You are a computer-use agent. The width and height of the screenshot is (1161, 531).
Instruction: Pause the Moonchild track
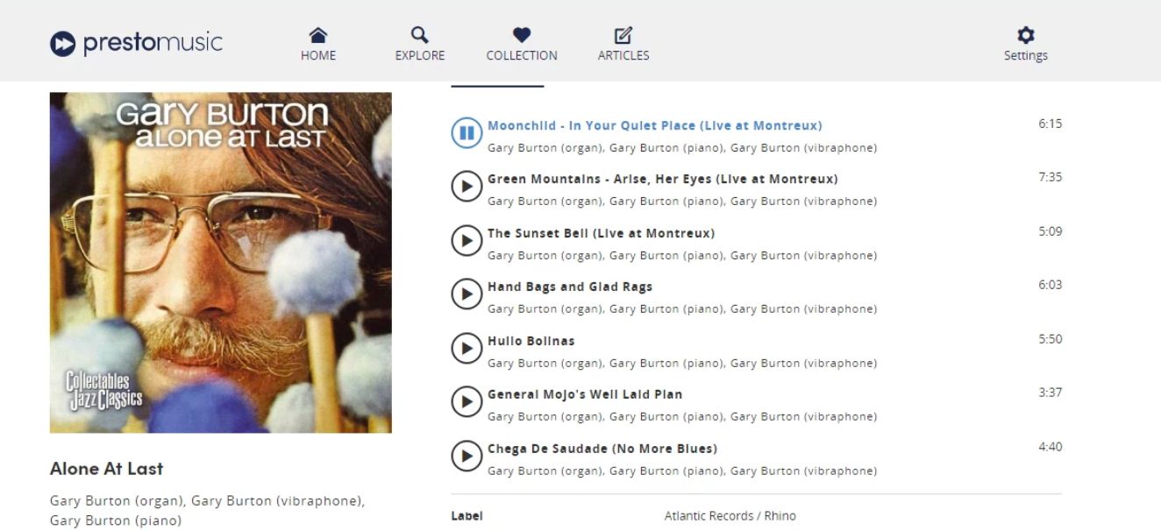coord(467,133)
